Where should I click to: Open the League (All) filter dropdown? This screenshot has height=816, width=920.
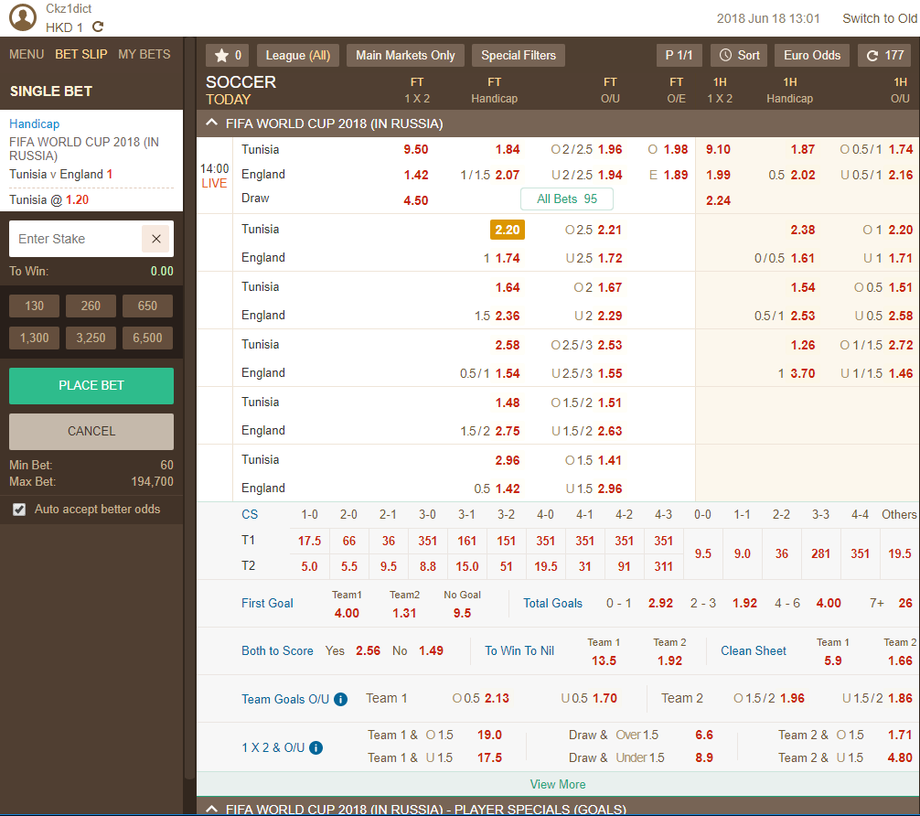[298, 55]
